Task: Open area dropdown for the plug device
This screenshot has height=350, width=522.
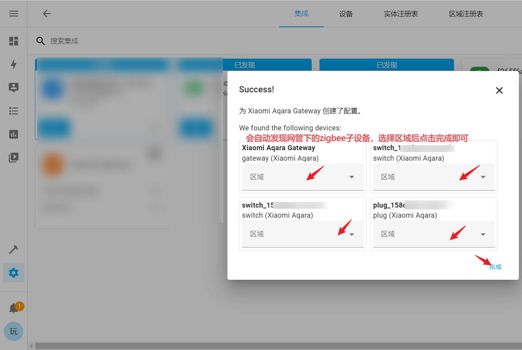Action: (x=434, y=234)
